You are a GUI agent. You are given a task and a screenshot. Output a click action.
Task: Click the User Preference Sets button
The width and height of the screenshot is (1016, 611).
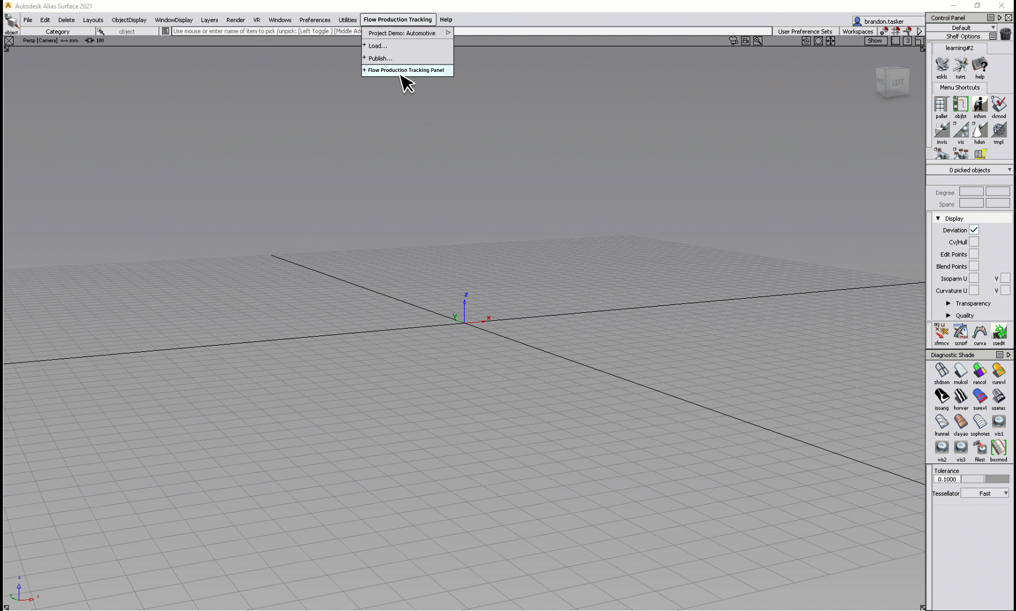(805, 31)
